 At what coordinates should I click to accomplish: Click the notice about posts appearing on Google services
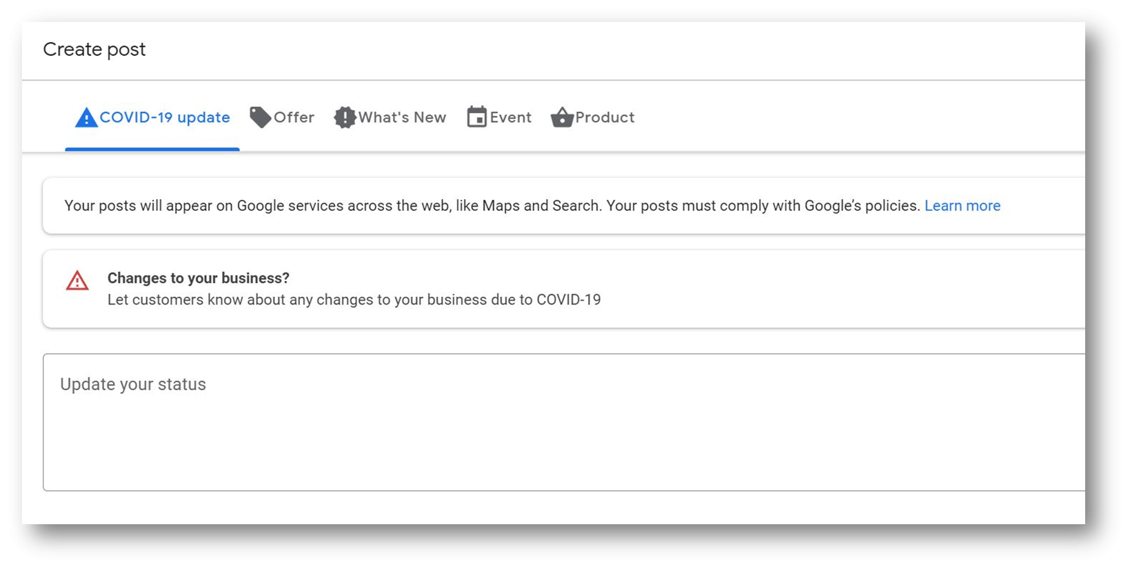click(493, 206)
